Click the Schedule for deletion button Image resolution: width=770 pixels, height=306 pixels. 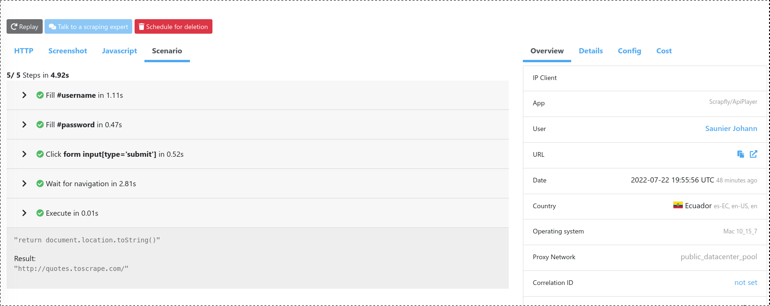(x=174, y=27)
